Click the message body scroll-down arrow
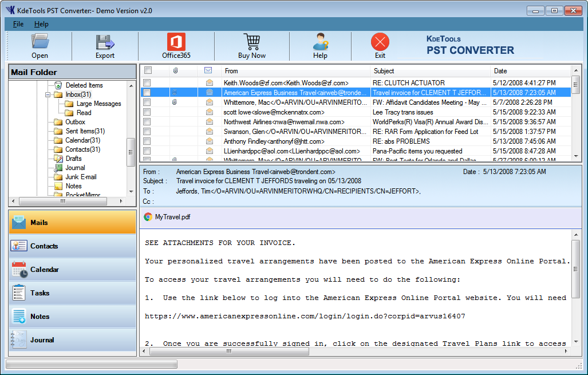 point(576,342)
